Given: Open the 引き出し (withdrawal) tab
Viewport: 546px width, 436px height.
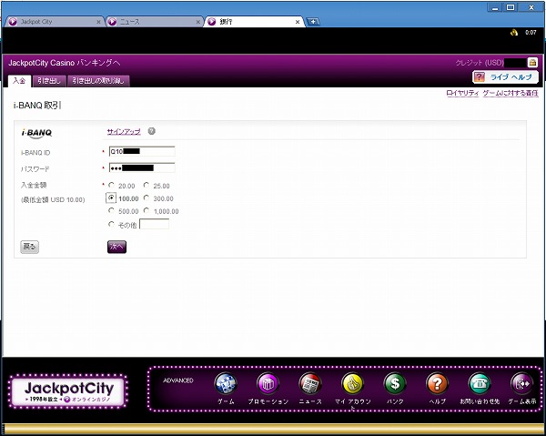Looking at the screenshot, I should point(49,81).
